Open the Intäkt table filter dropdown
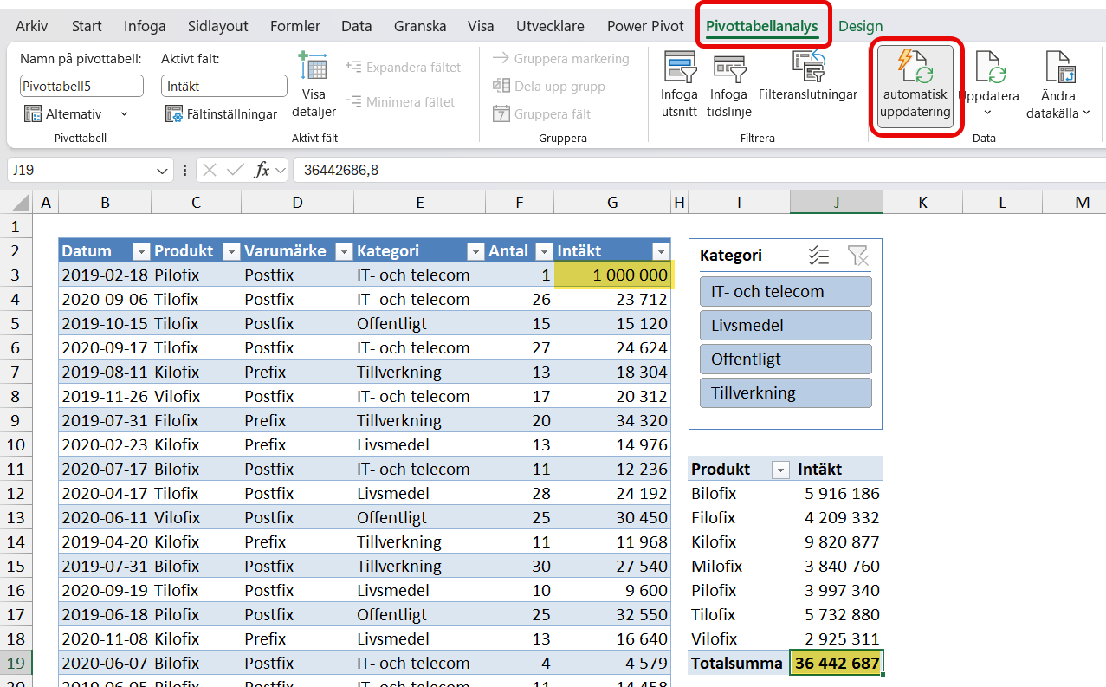The height and width of the screenshot is (687, 1106). 661,251
